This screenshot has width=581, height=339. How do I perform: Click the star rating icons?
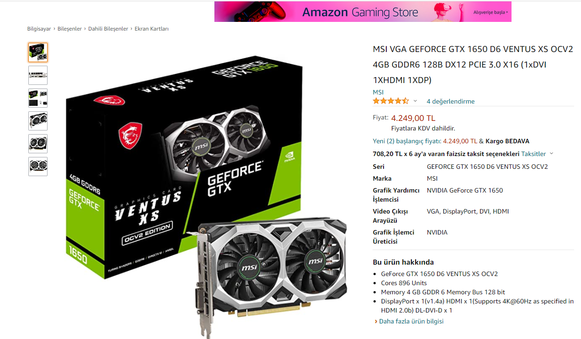point(391,101)
